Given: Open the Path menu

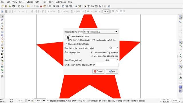Looking at the screenshot, I should tap(37, 2).
